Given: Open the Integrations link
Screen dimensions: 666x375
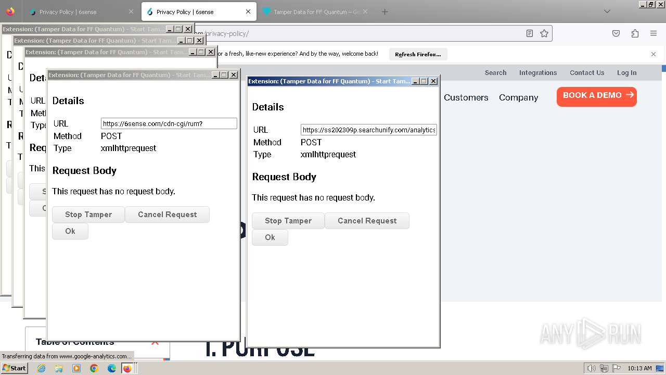Looking at the screenshot, I should point(538,72).
